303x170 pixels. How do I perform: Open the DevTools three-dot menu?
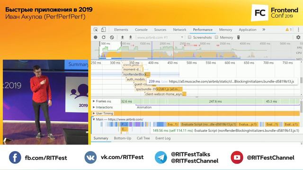point(298,29)
